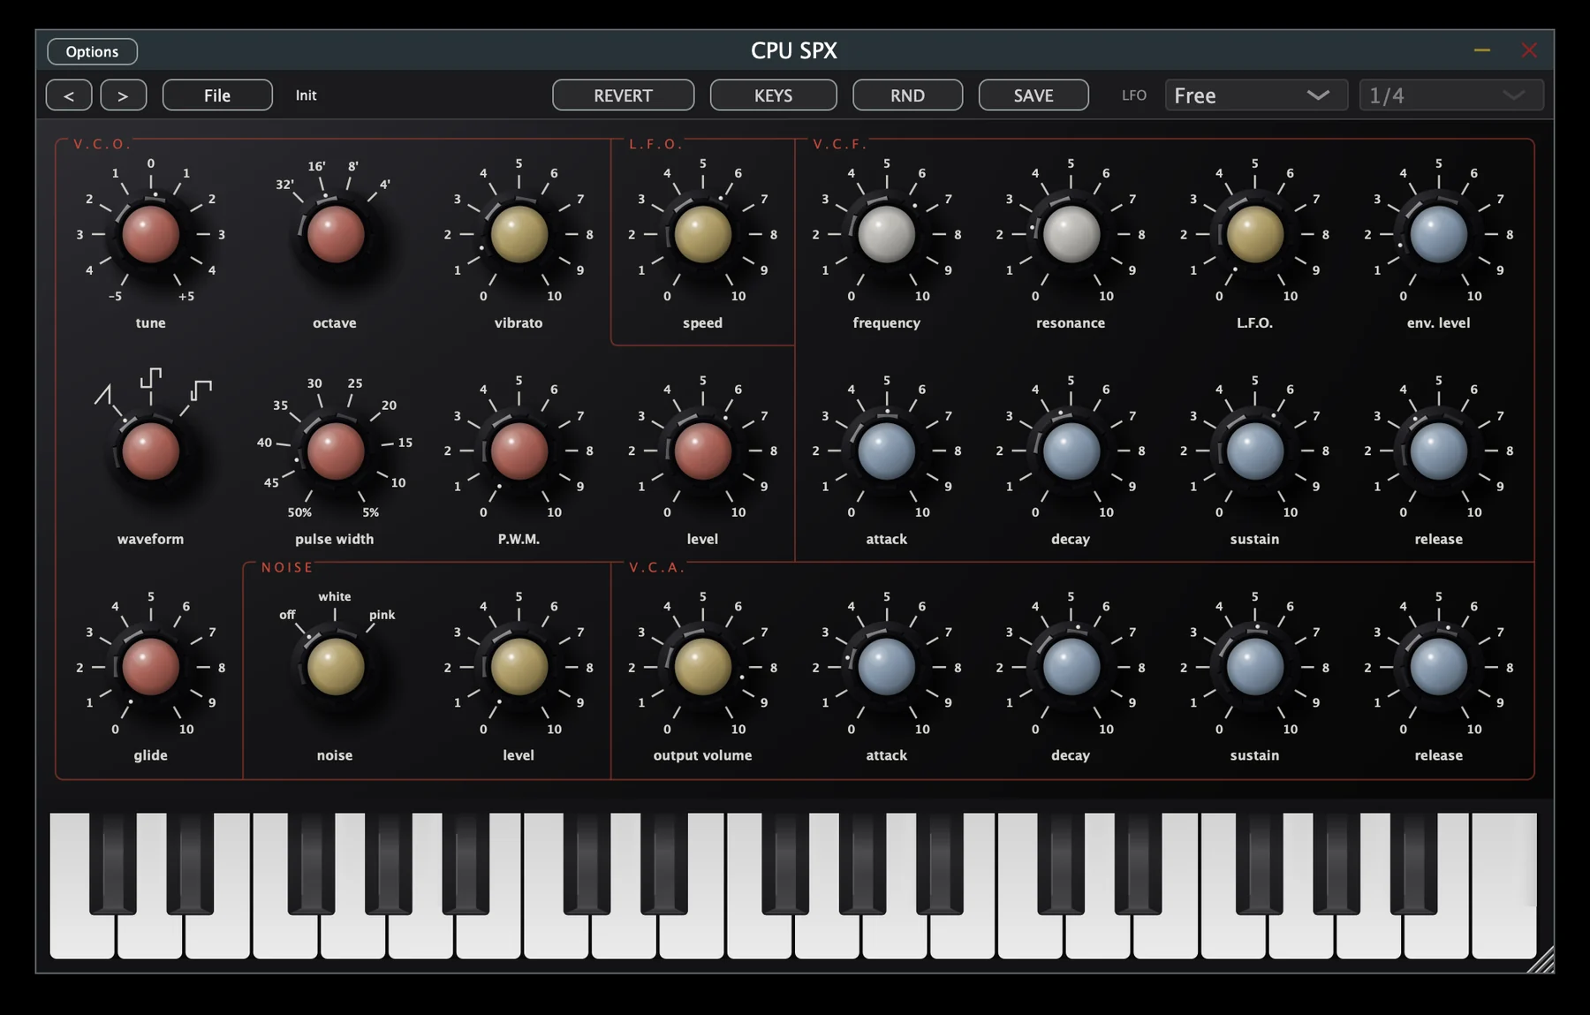Viewport: 1590px width, 1015px height.
Task: Click the V.C.O. tune knob
Action: coord(151,234)
